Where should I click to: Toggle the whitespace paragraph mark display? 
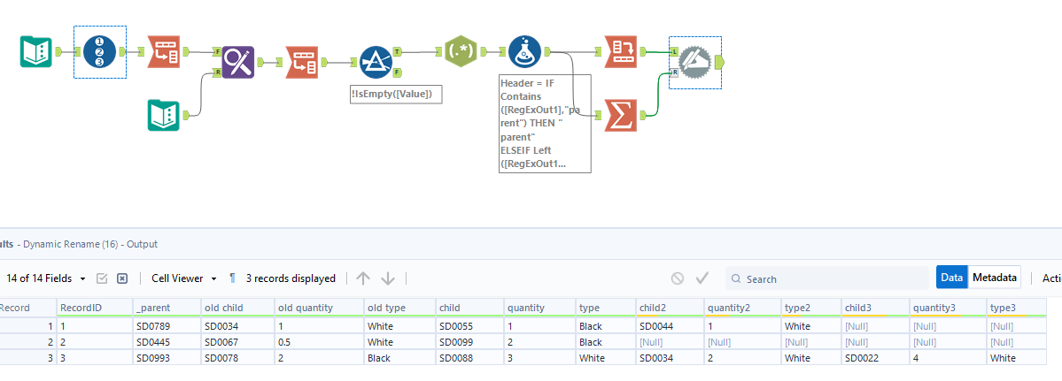(x=232, y=278)
